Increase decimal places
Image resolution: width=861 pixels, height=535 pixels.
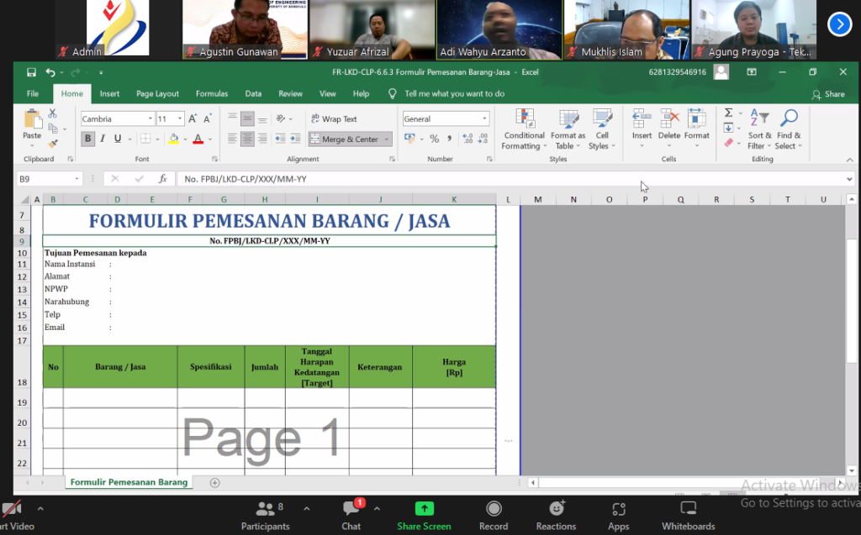pos(467,139)
